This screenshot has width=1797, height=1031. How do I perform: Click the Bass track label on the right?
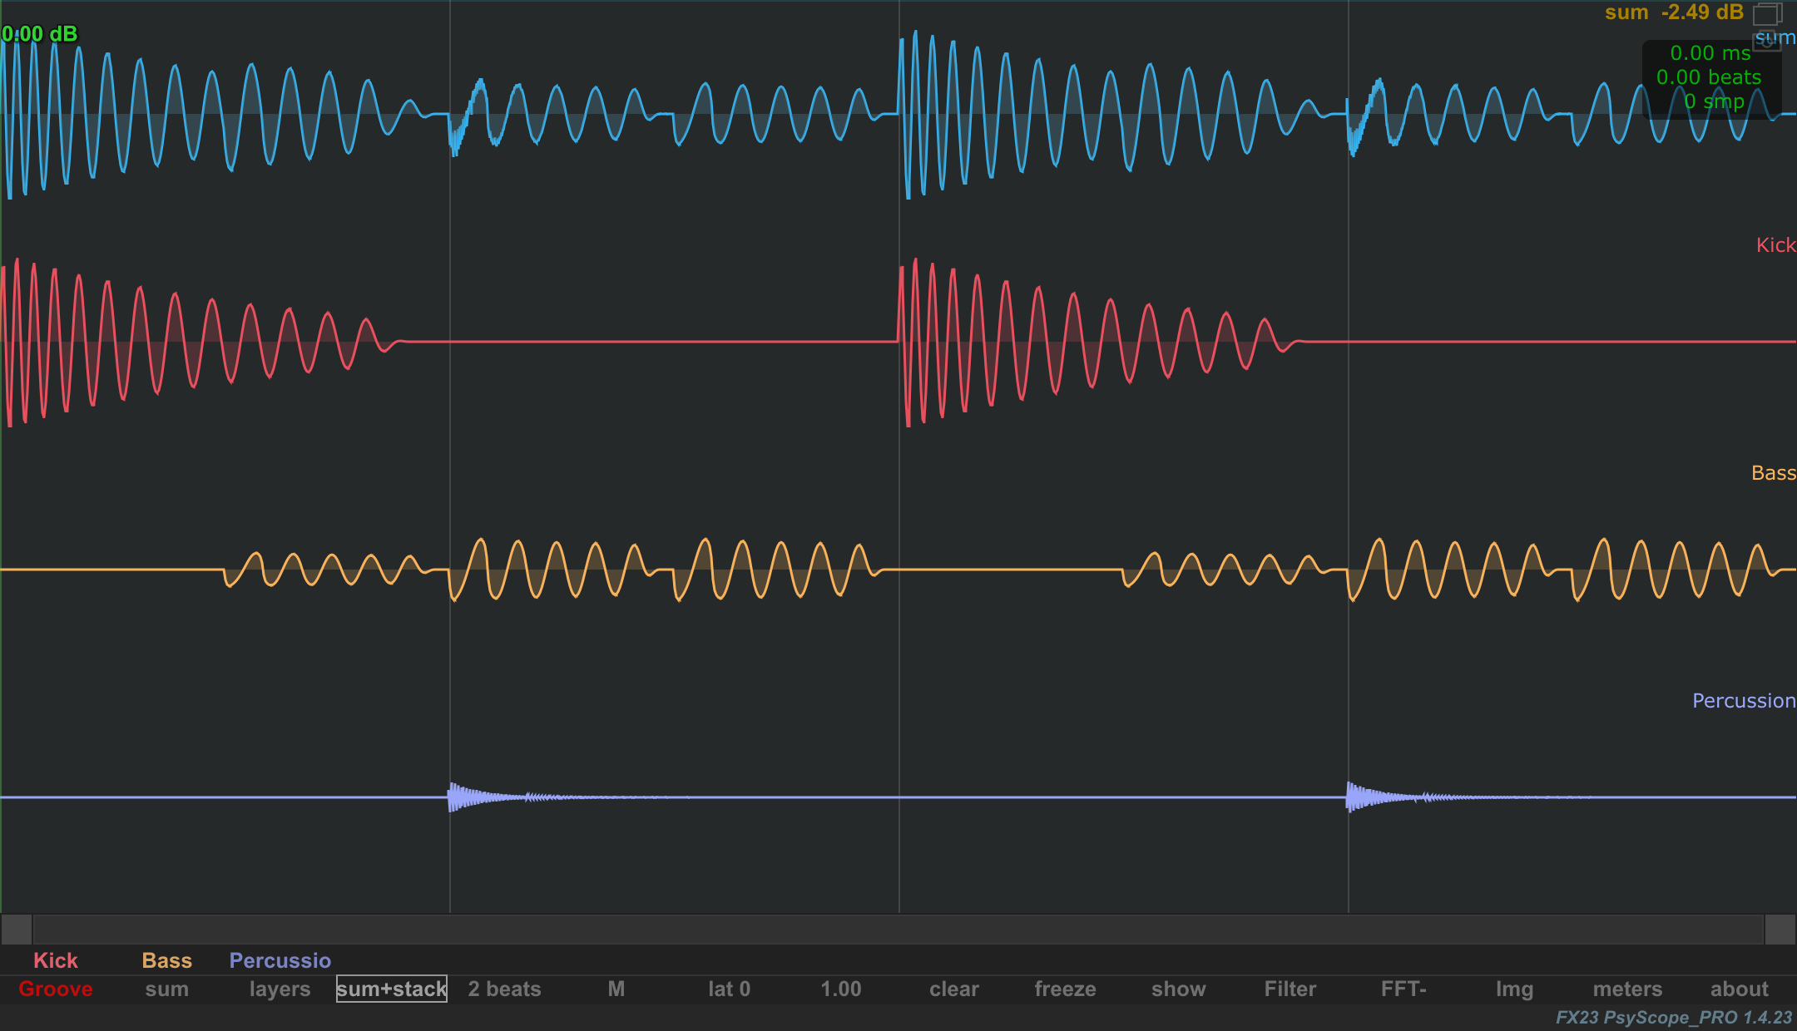[x=1773, y=473]
